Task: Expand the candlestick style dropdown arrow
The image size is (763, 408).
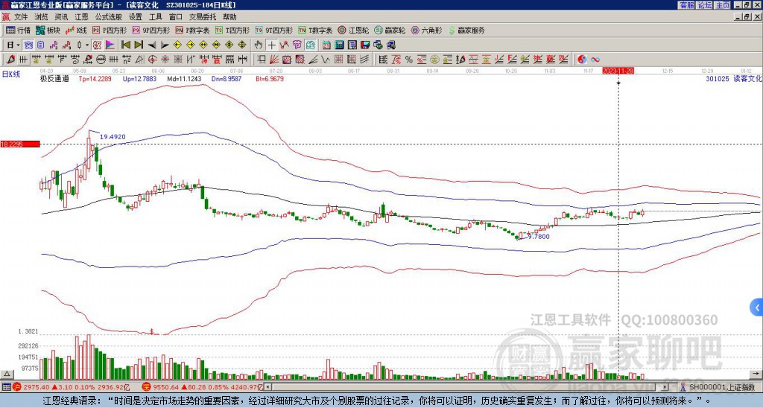Action: coord(87,45)
